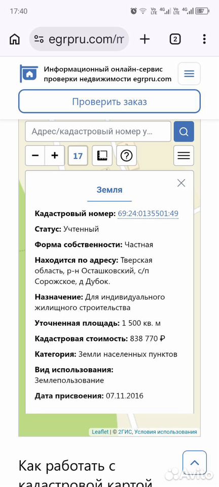The image size is (219, 487).
Task: Open the map help question mark
Action: point(127,156)
